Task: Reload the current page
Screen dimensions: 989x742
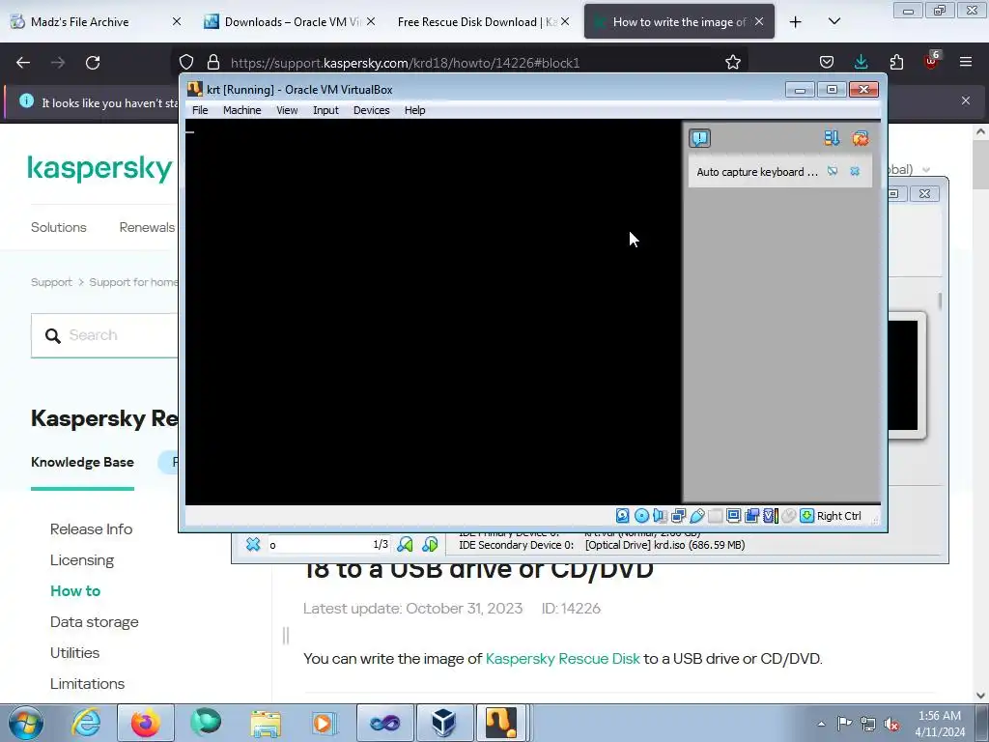Action: (x=93, y=63)
